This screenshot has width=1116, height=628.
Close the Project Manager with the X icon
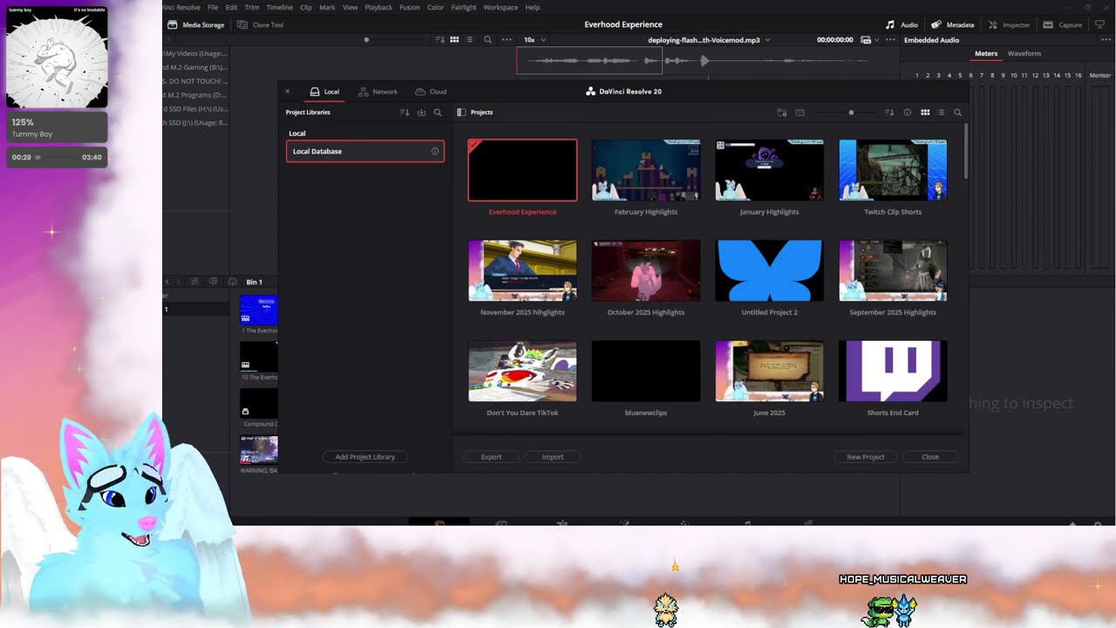(x=288, y=92)
